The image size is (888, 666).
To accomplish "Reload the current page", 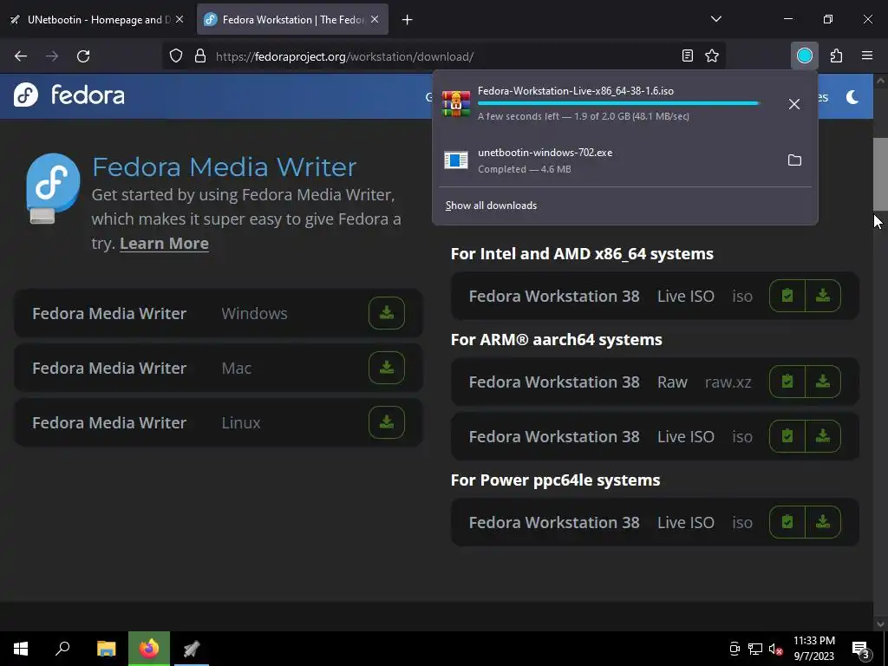I will pyautogui.click(x=83, y=55).
